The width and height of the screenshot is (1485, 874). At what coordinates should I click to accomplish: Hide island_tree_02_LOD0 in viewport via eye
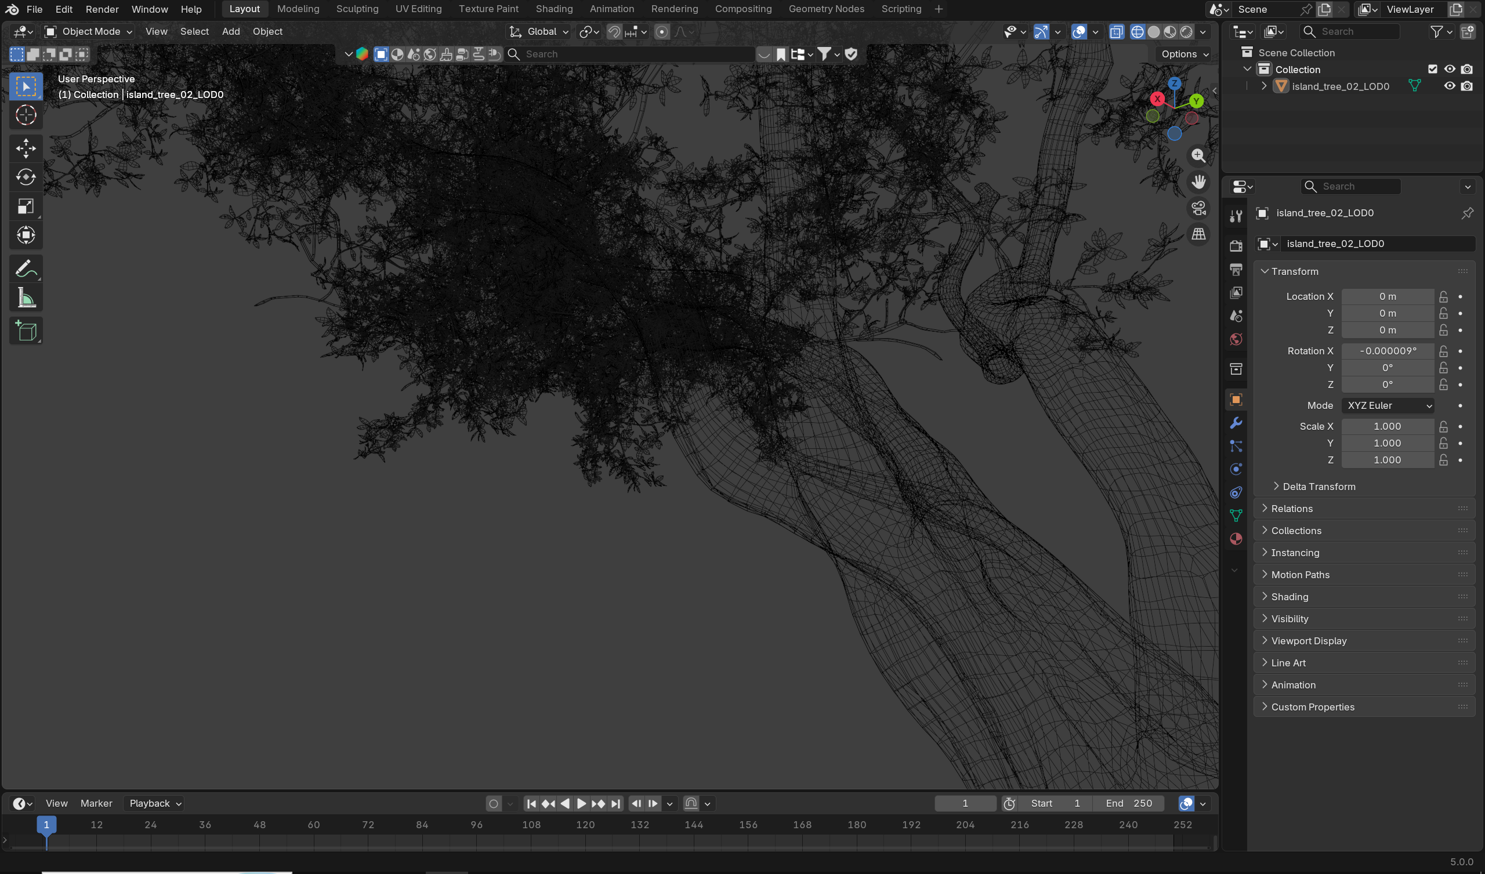point(1450,86)
